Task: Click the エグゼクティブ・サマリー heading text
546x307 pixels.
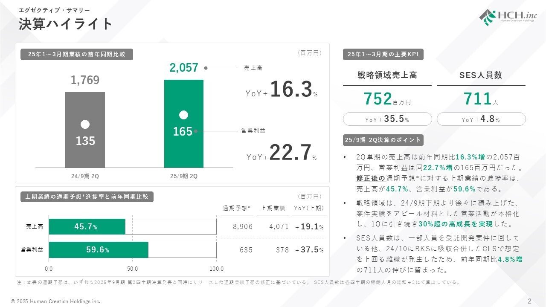Action: [54, 10]
